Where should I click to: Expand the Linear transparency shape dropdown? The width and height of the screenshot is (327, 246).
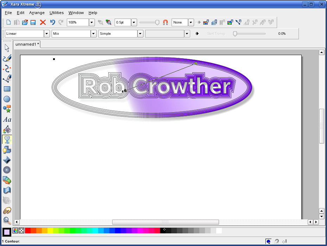pos(47,34)
